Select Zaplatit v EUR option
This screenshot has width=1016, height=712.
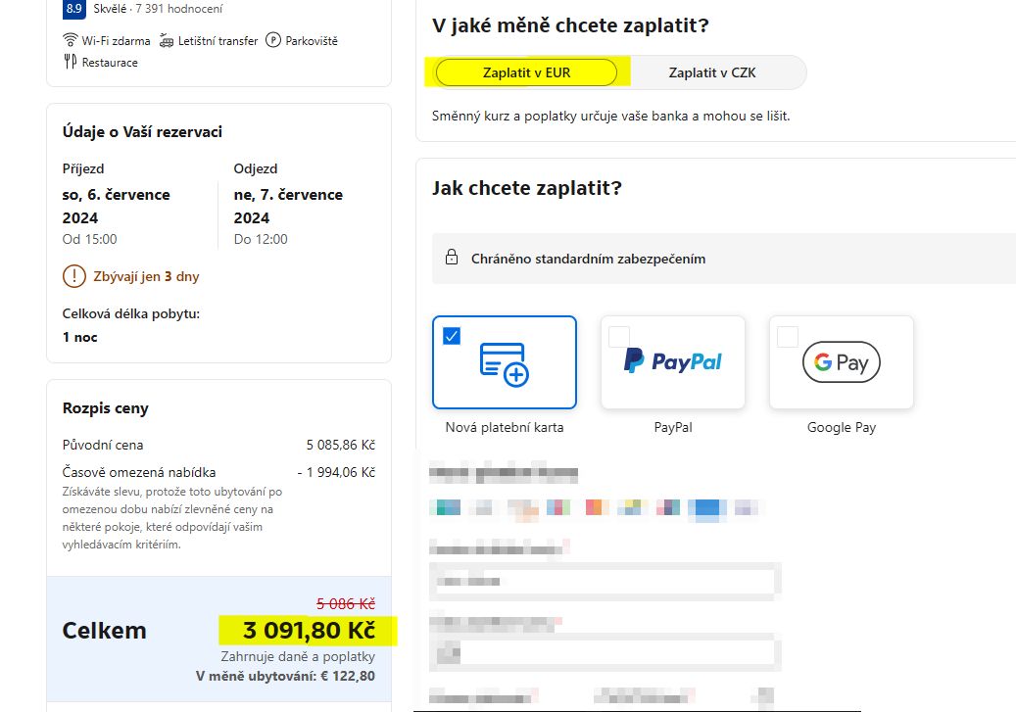point(526,72)
